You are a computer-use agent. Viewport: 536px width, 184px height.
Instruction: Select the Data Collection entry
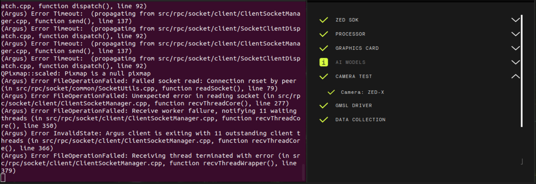(360, 120)
